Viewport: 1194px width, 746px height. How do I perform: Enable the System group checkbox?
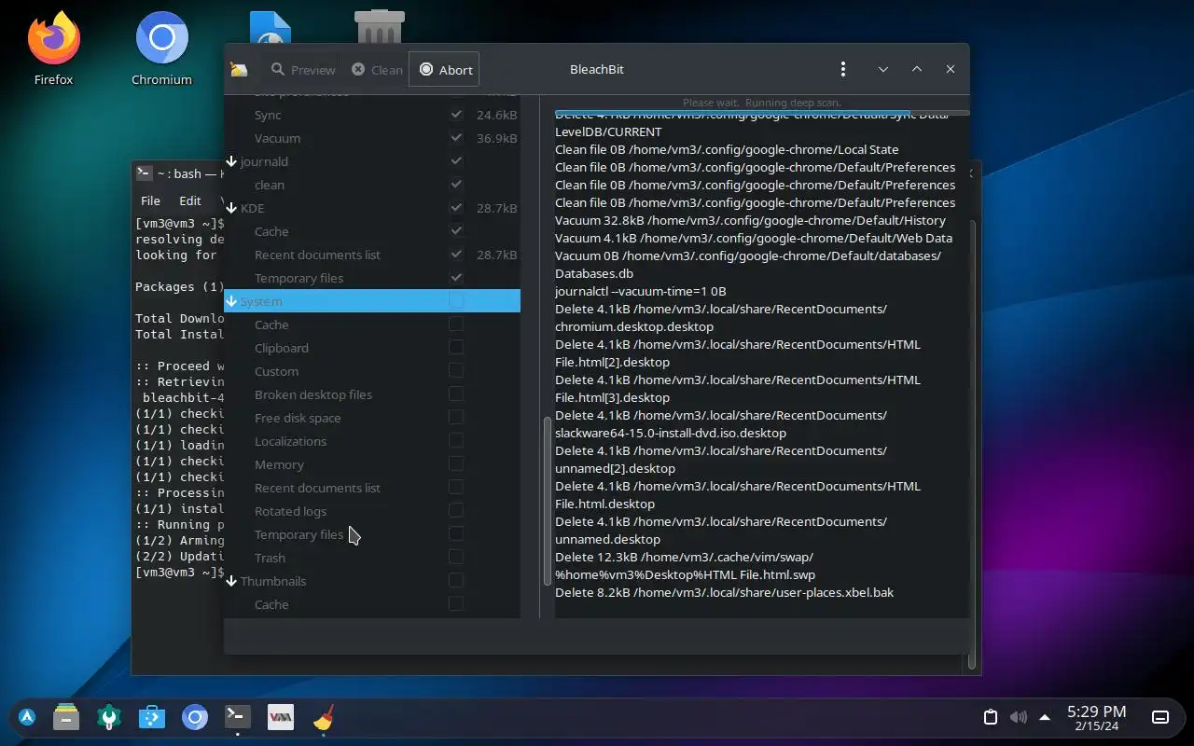pos(456,300)
